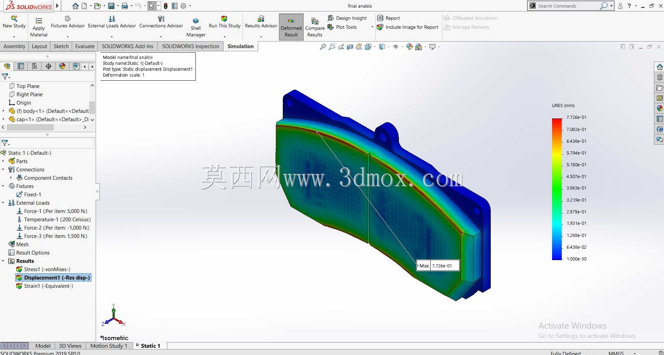Switch to the Assembly ribbon tab

pyautogui.click(x=14, y=46)
